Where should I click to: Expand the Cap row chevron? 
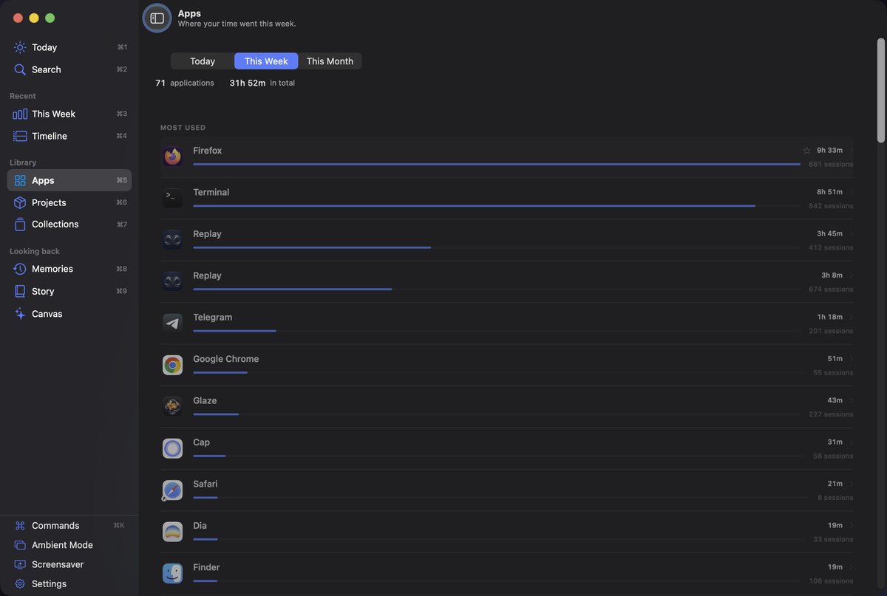(x=851, y=442)
